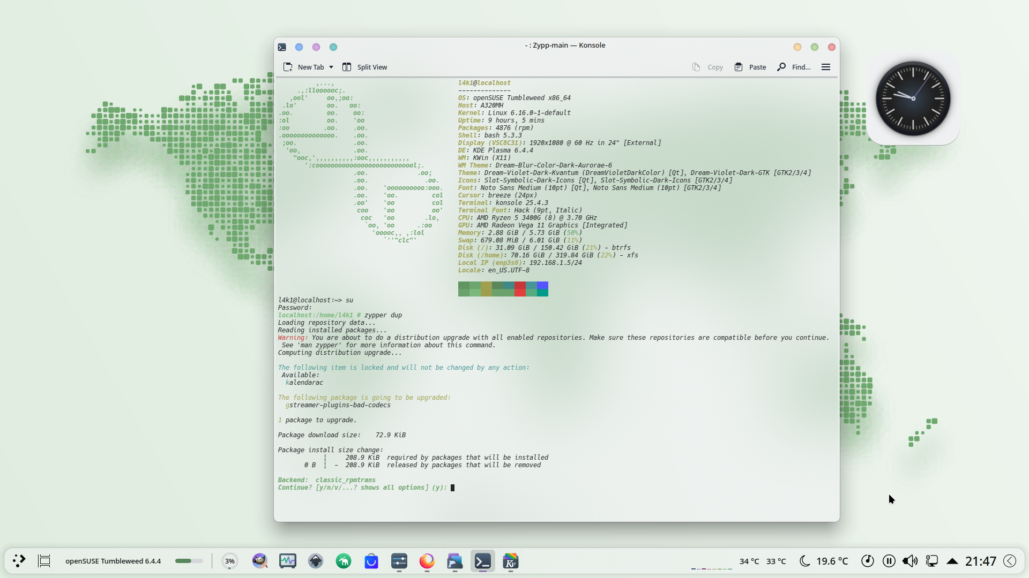Switch to Kvantum Manager in taskbar
The width and height of the screenshot is (1029, 578).
tap(511, 561)
